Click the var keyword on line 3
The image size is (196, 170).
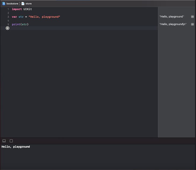tap(14, 17)
